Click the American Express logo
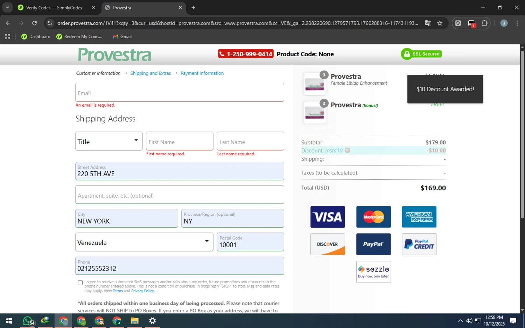 (419, 217)
